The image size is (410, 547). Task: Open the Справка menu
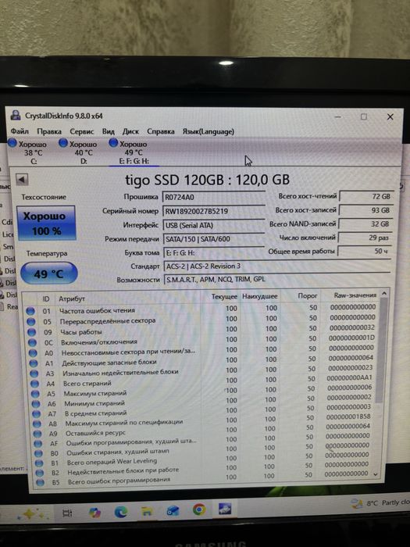pos(161,131)
